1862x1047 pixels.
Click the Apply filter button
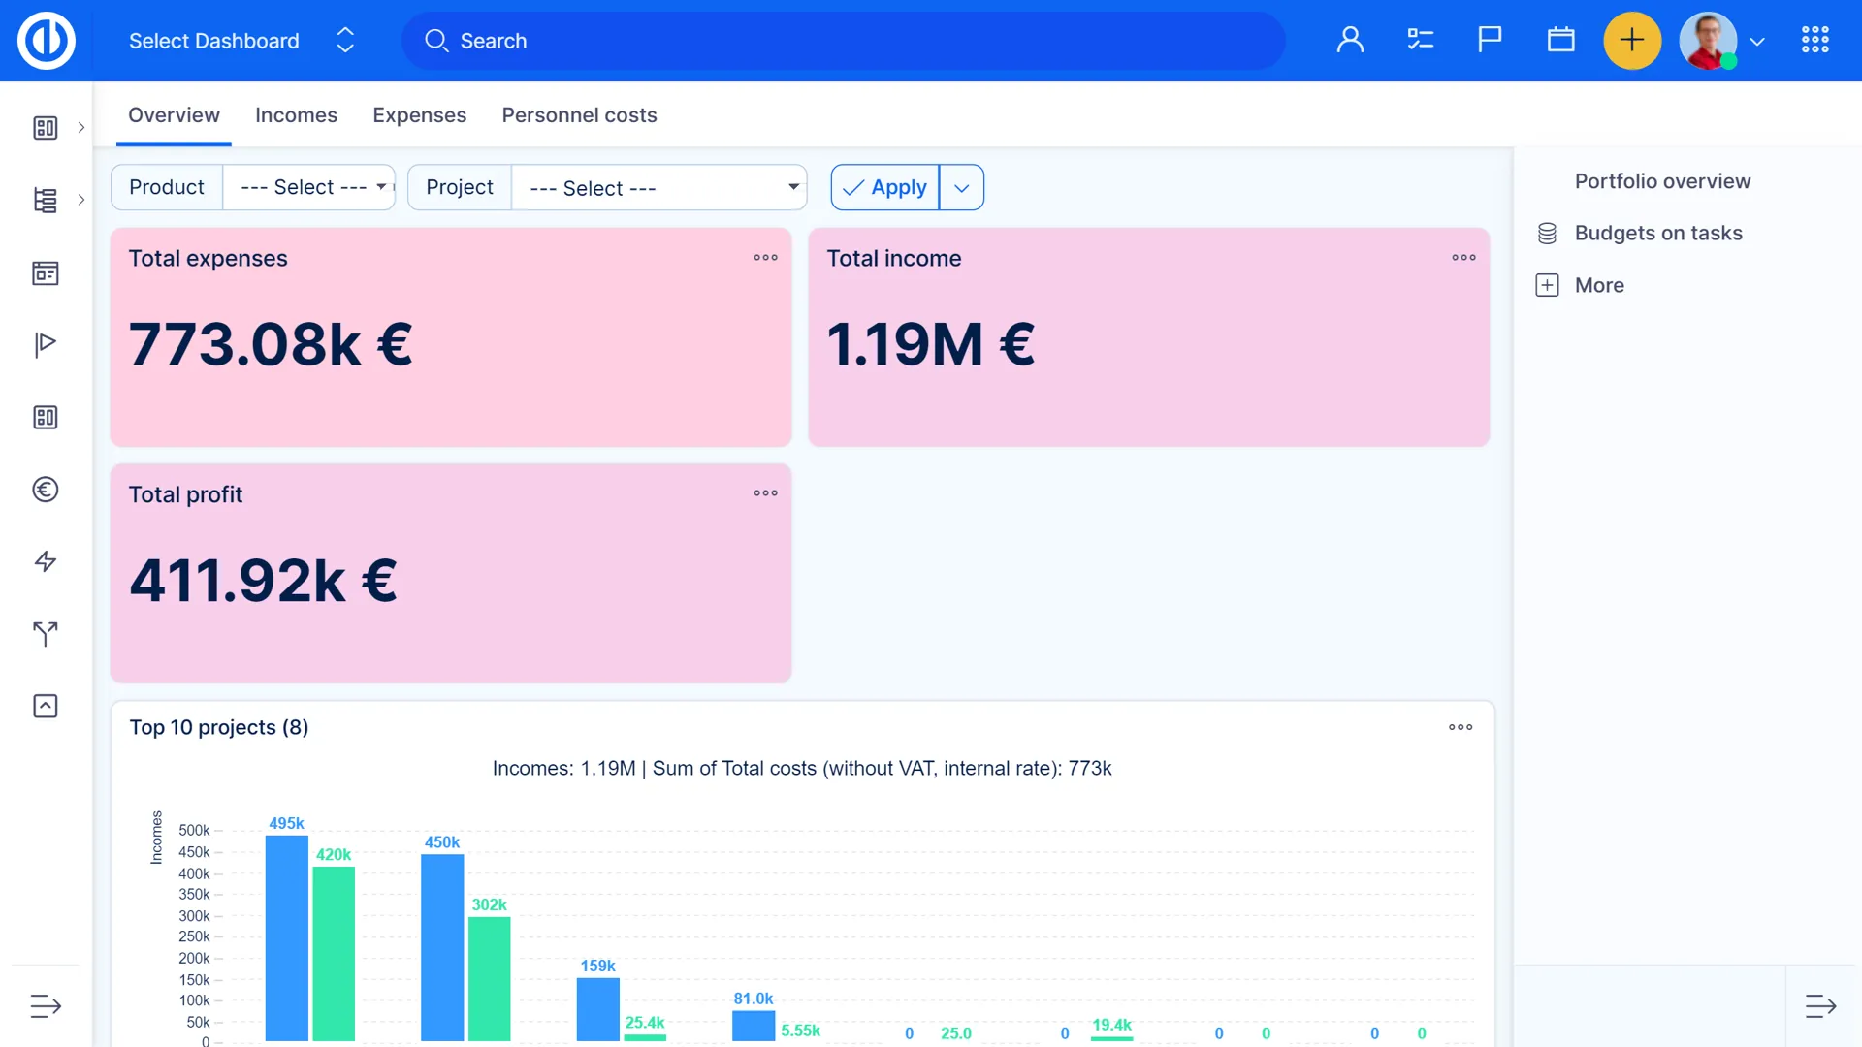885,187
